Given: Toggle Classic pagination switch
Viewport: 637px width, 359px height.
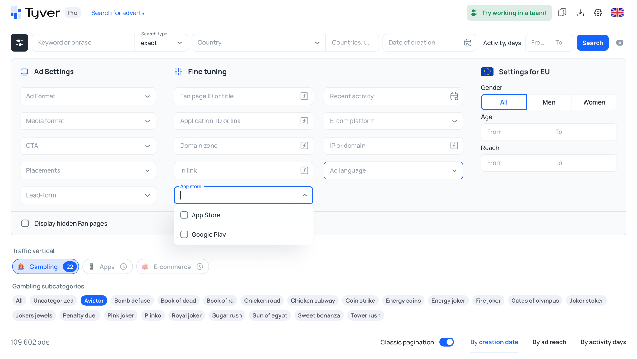Looking at the screenshot, I should pyautogui.click(x=447, y=342).
